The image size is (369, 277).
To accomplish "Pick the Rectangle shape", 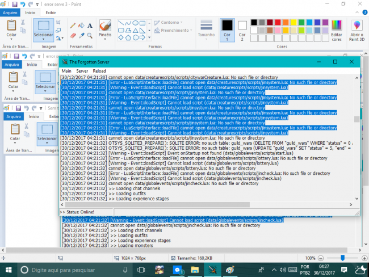I will [142, 23].
